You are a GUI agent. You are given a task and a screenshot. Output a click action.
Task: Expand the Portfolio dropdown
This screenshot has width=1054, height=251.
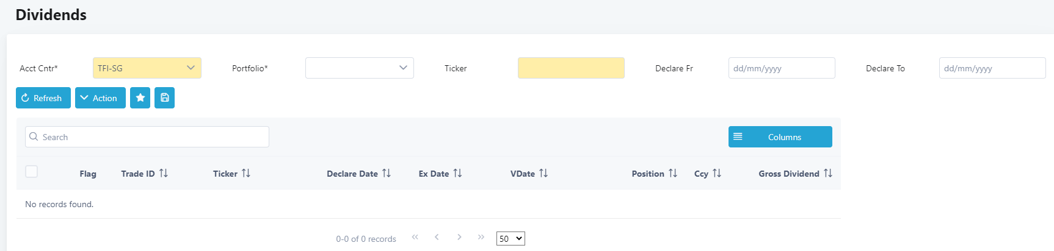coord(360,68)
